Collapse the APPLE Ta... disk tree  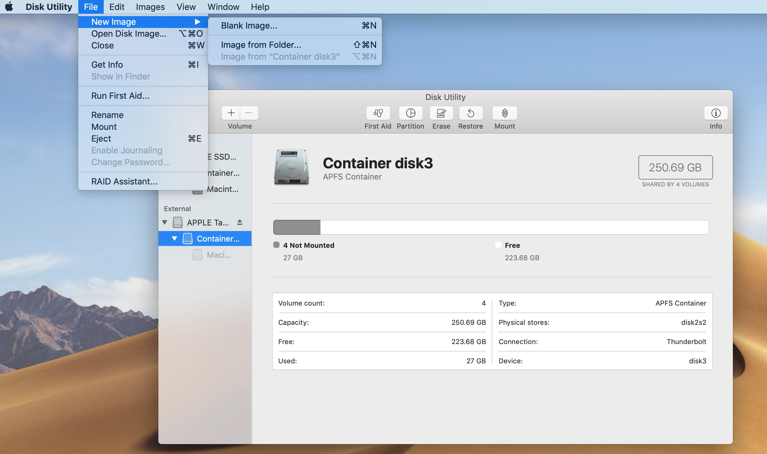(165, 222)
